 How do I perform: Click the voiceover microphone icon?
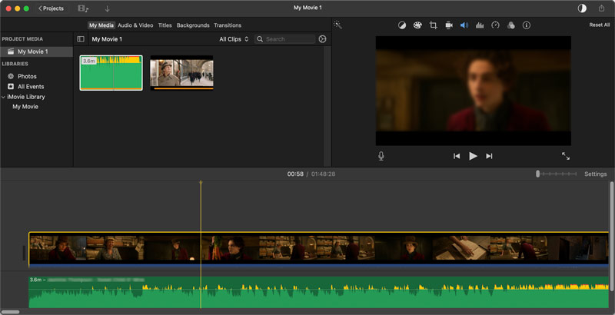click(x=381, y=156)
